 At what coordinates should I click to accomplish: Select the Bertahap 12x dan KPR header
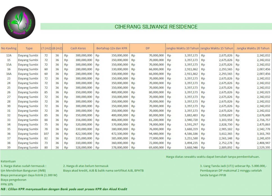pyautogui.click(x=112, y=48)
